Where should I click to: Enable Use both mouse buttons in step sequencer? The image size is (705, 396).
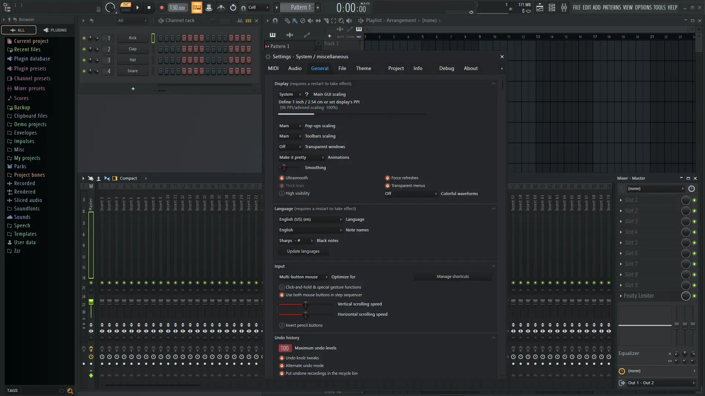[x=282, y=295]
